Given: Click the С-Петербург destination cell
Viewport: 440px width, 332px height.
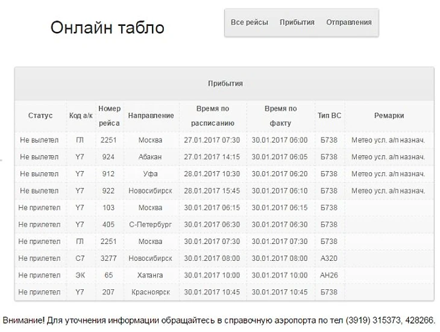Looking at the screenshot, I should click(150, 224).
